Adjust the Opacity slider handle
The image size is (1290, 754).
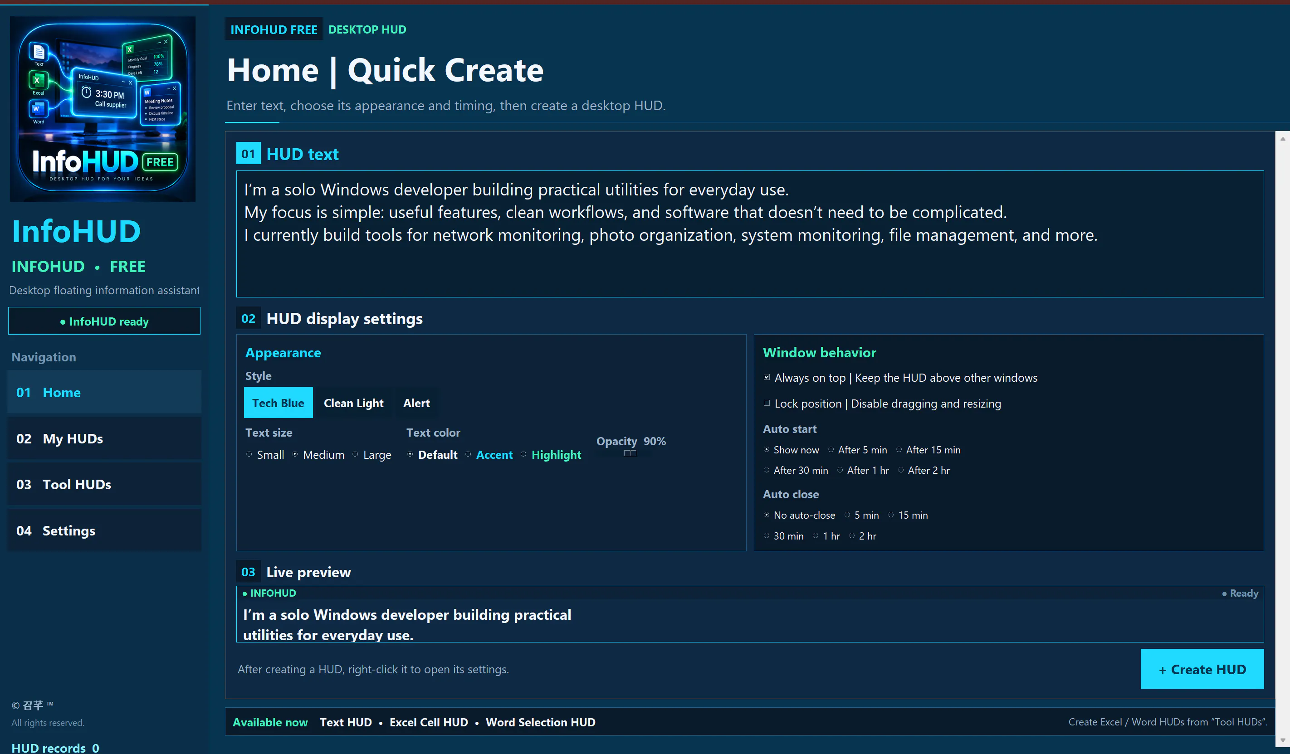pyautogui.click(x=630, y=453)
